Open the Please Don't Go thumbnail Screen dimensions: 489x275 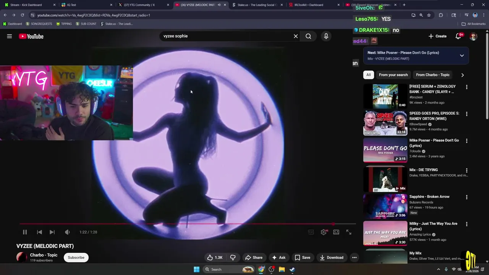385,150
